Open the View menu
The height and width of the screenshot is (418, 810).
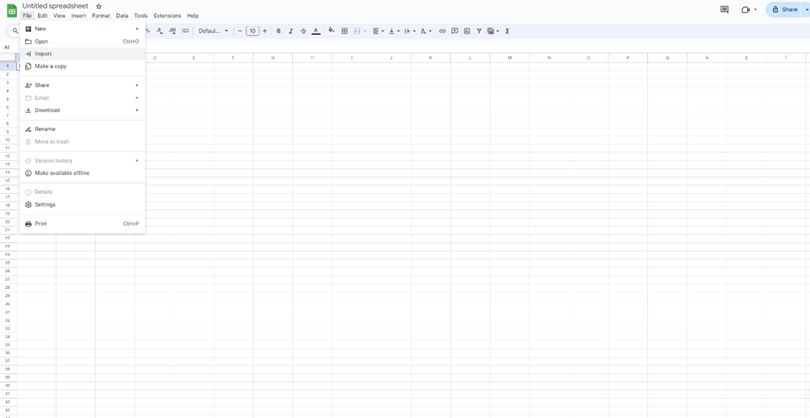(x=59, y=16)
